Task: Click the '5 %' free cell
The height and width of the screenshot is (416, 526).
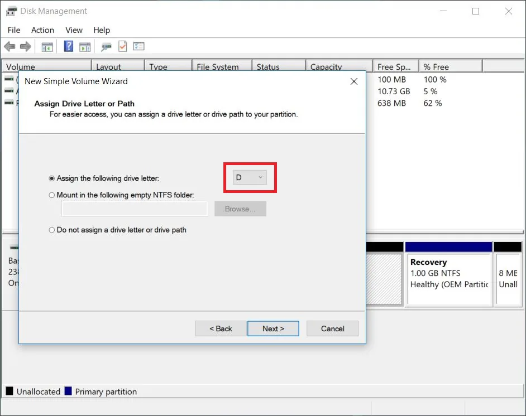Action: click(x=431, y=91)
